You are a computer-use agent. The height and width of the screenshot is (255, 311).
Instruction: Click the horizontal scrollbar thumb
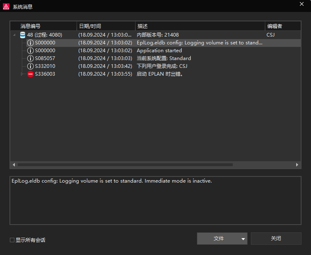pos(124,165)
